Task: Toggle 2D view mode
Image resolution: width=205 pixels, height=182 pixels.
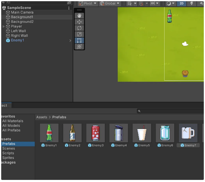Action: (181, 3)
